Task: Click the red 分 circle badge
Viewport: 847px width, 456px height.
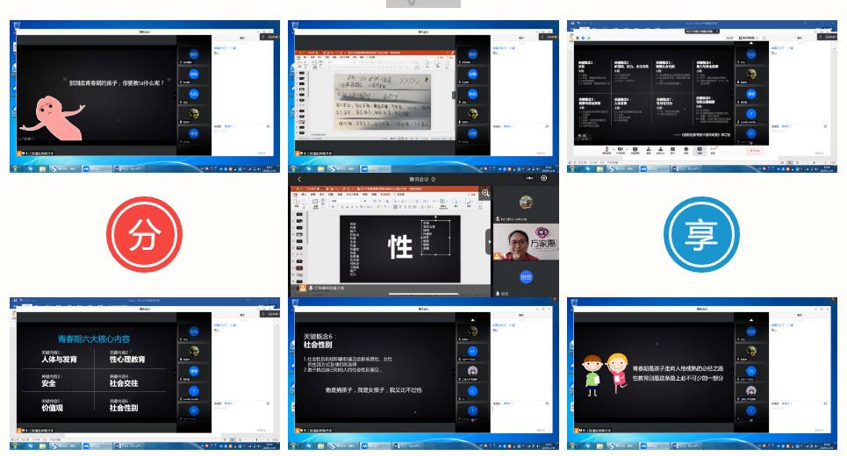Action: [142, 234]
